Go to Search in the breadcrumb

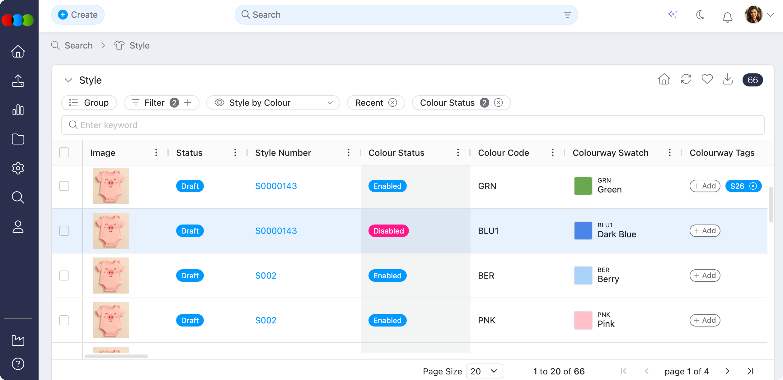click(x=78, y=45)
